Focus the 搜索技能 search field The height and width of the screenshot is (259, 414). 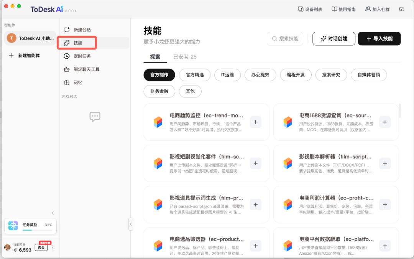285,39
